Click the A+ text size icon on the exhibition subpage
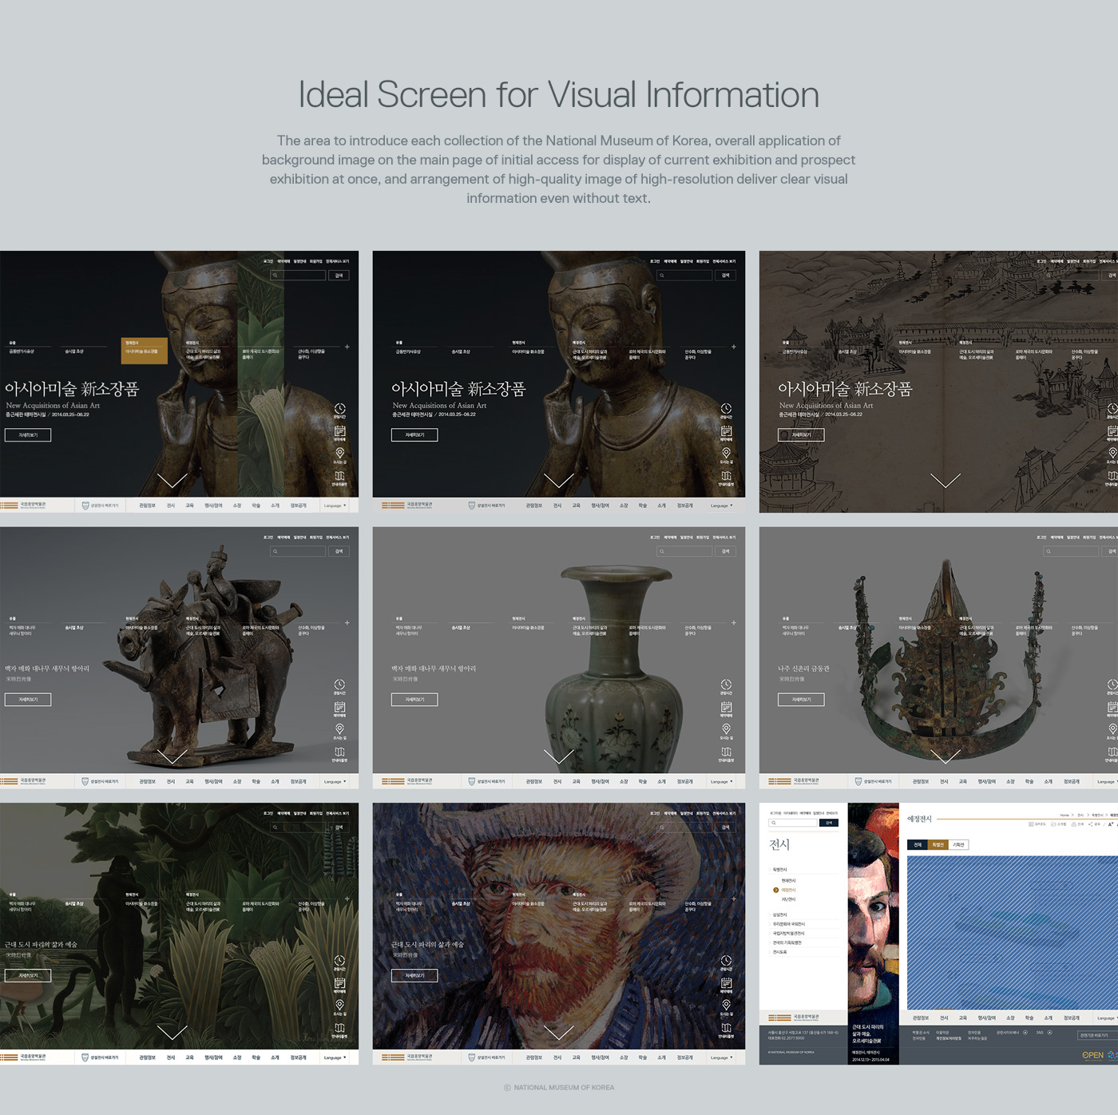The image size is (1118, 1115). coord(1110,824)
